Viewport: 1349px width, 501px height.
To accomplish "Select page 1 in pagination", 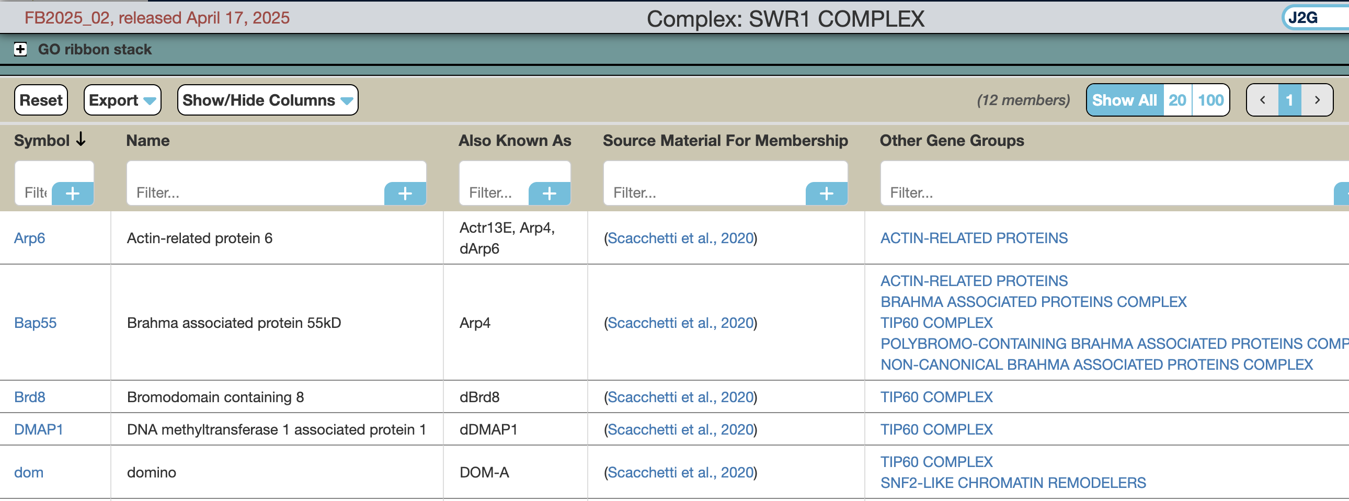I will click(1289, 100).
